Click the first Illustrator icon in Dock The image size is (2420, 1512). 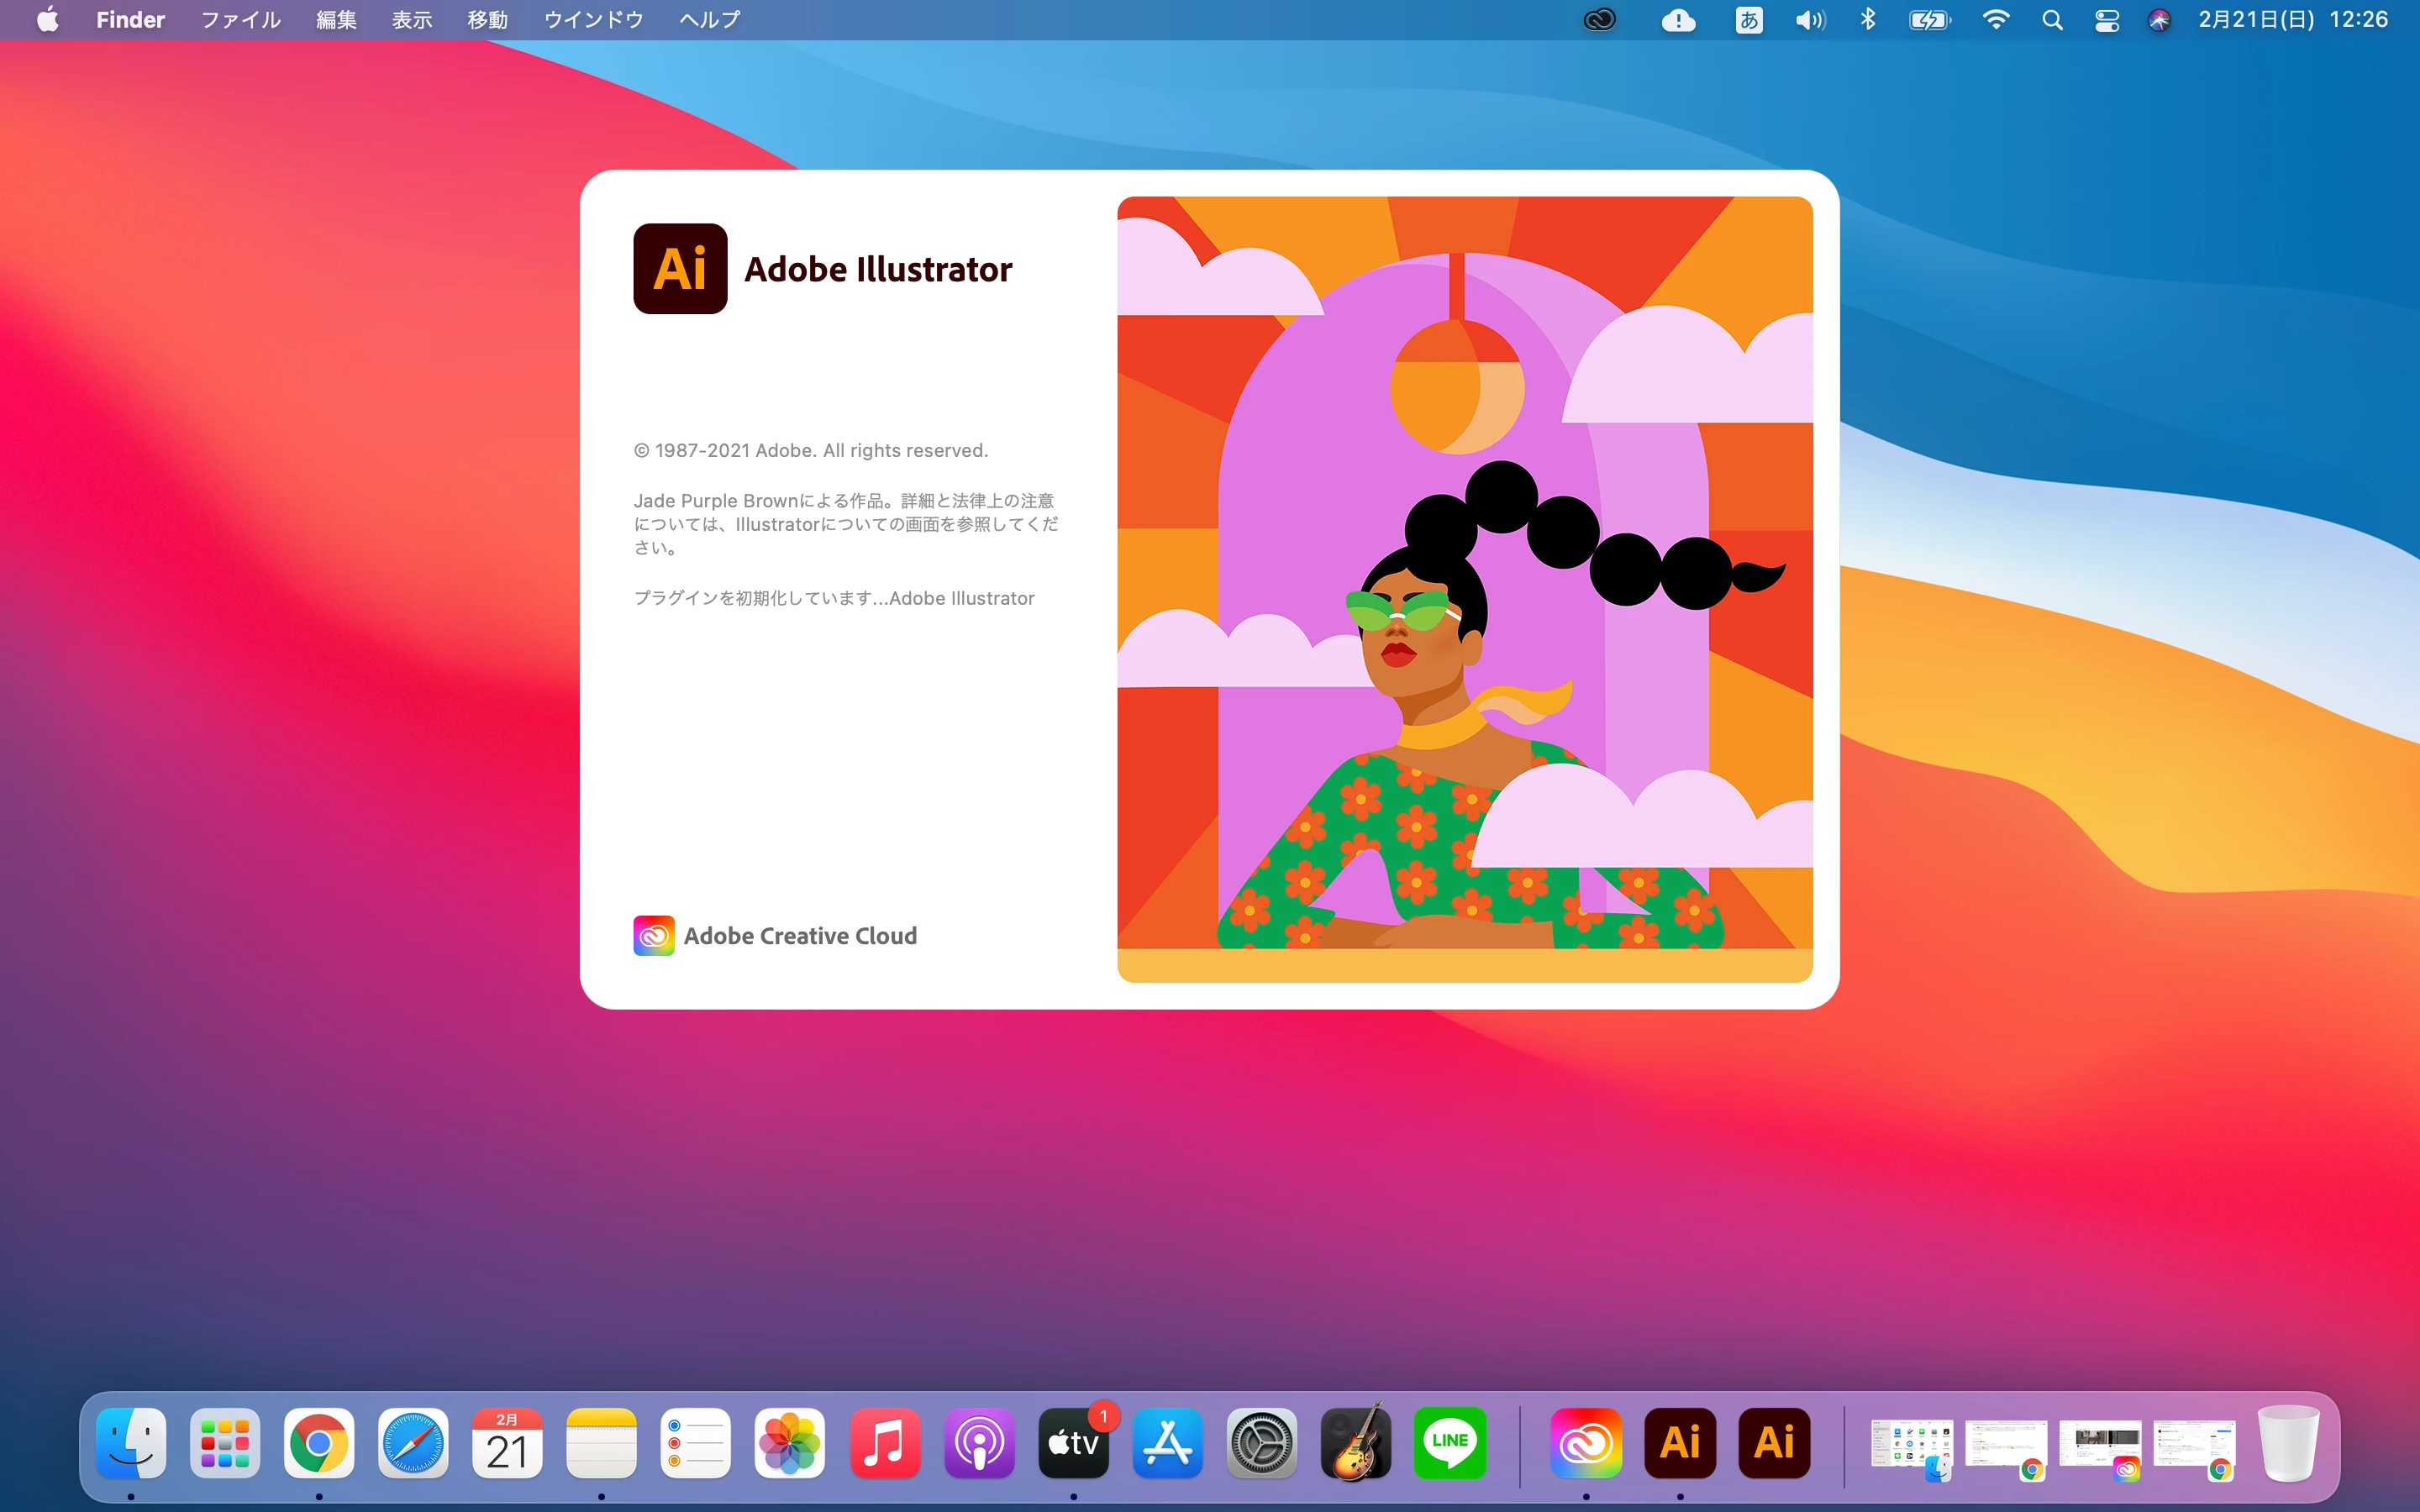[x=1680, y=1443]
